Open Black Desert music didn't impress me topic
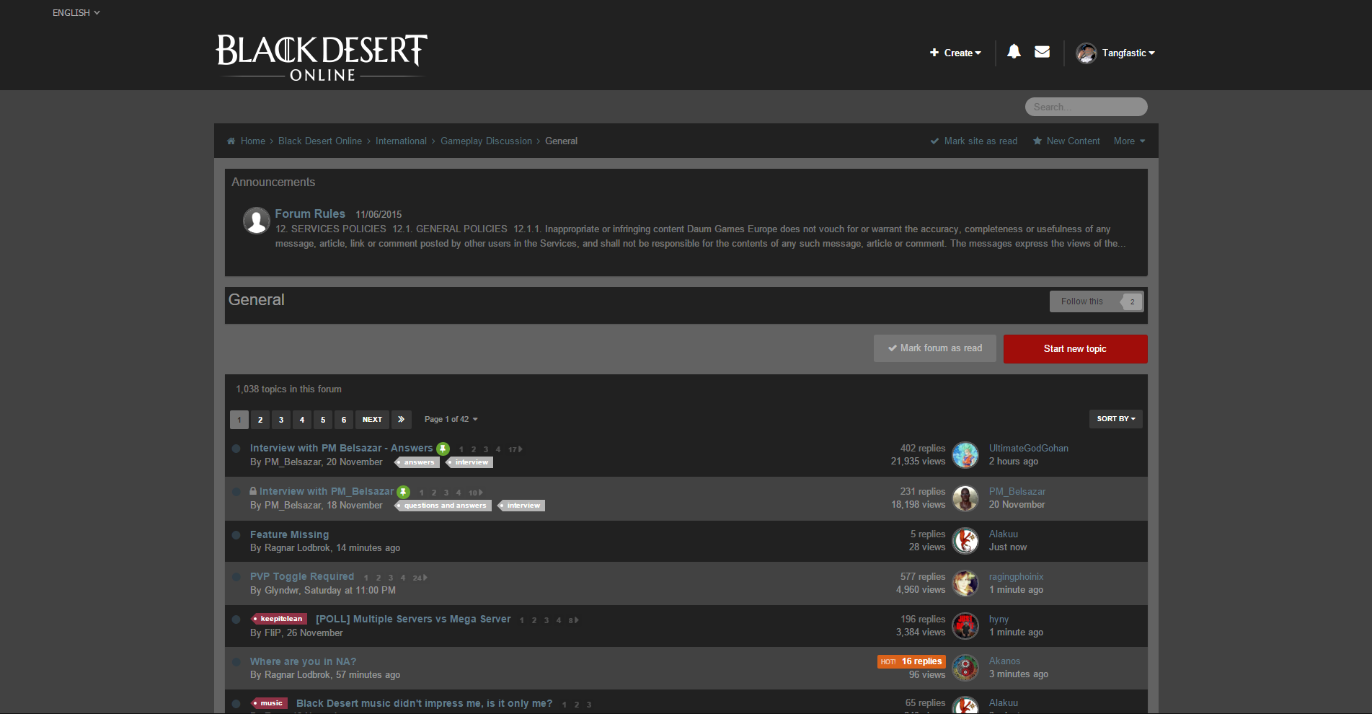Screen dimensions: 1372x714 (425, 703)
